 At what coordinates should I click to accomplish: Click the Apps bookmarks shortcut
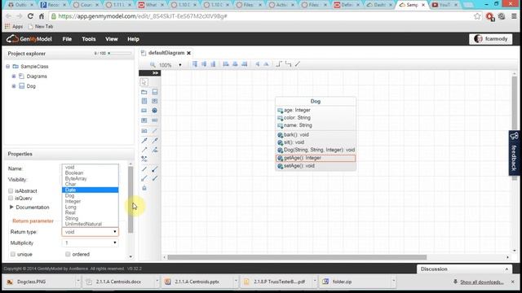14,26
